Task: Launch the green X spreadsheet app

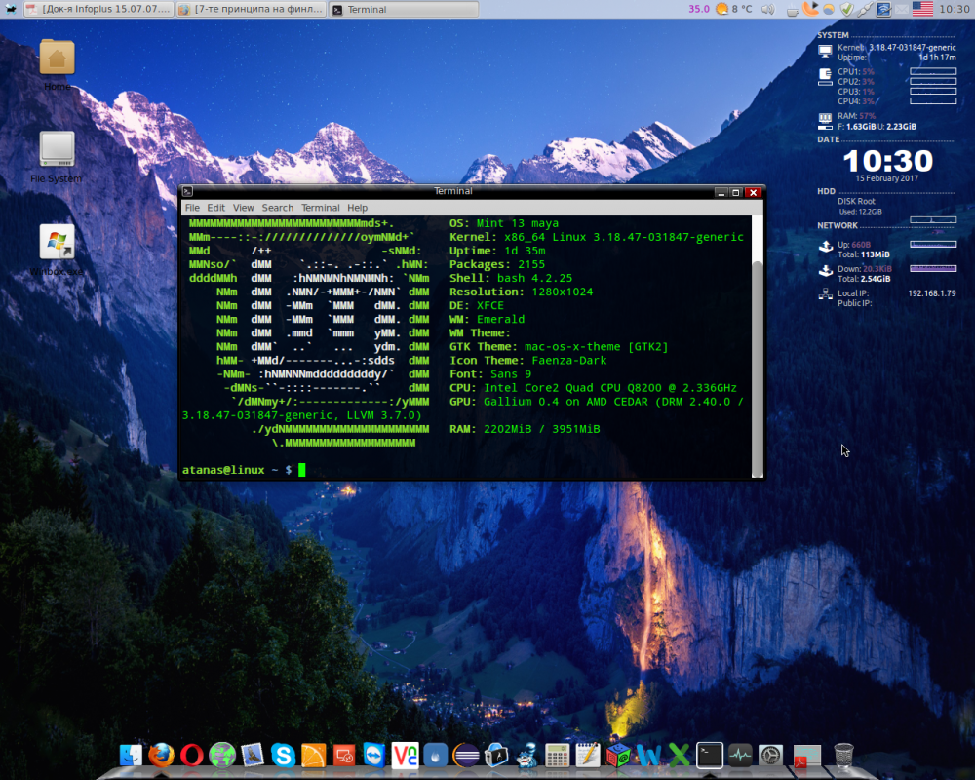Action: pyautogui.click(x=679, y=755)
